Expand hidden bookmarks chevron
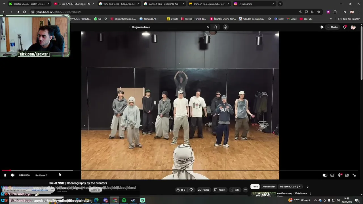Screen dimensions: 363x204 331,19
